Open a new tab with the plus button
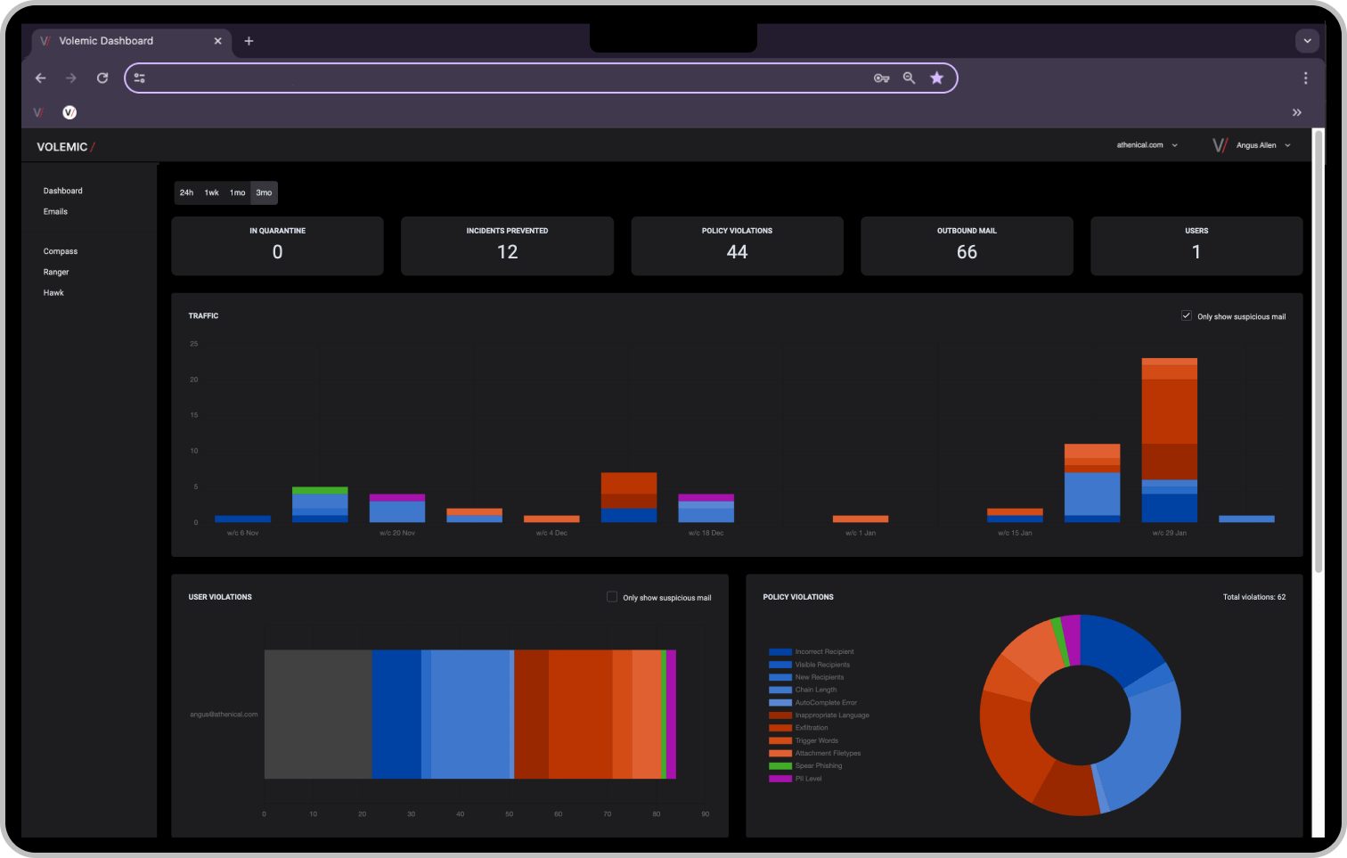 click(249, 41)
